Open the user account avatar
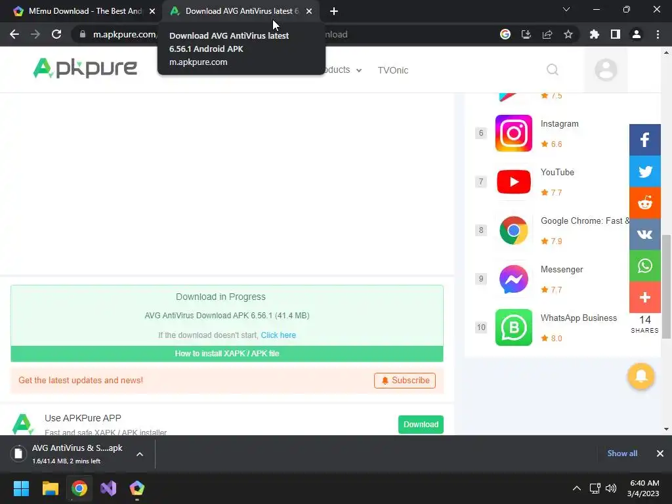This screenshot has width=672, height=504. pyautogui.click(x=606, y=70)
